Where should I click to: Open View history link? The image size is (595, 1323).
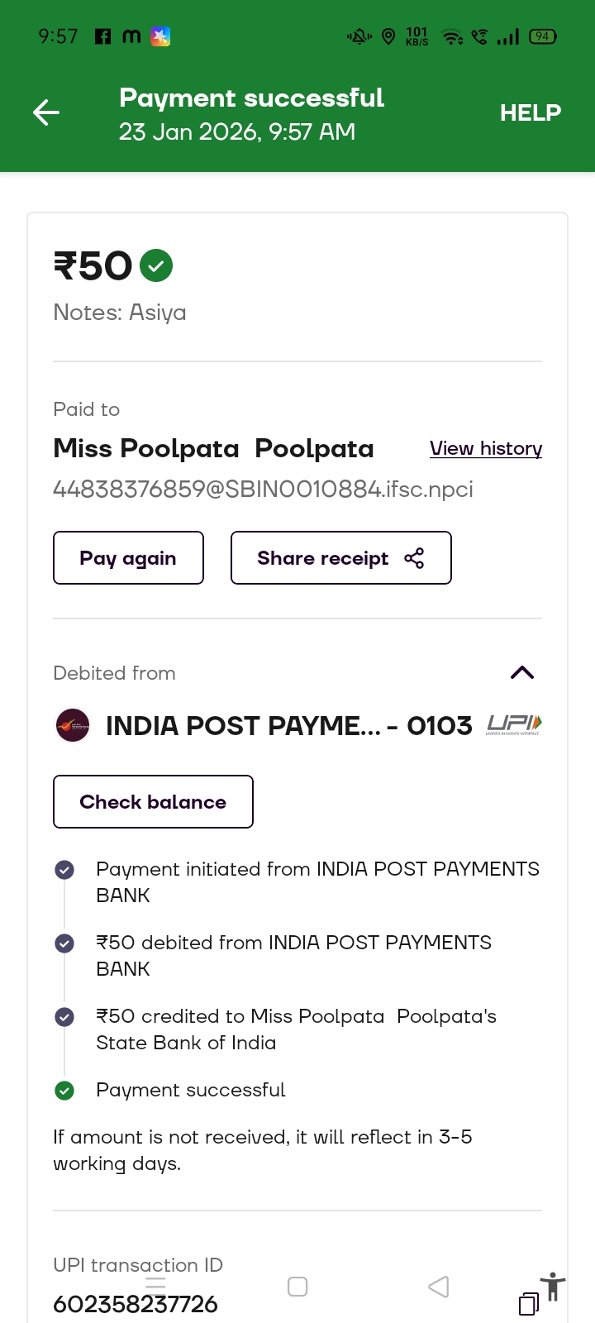[486, 448]
